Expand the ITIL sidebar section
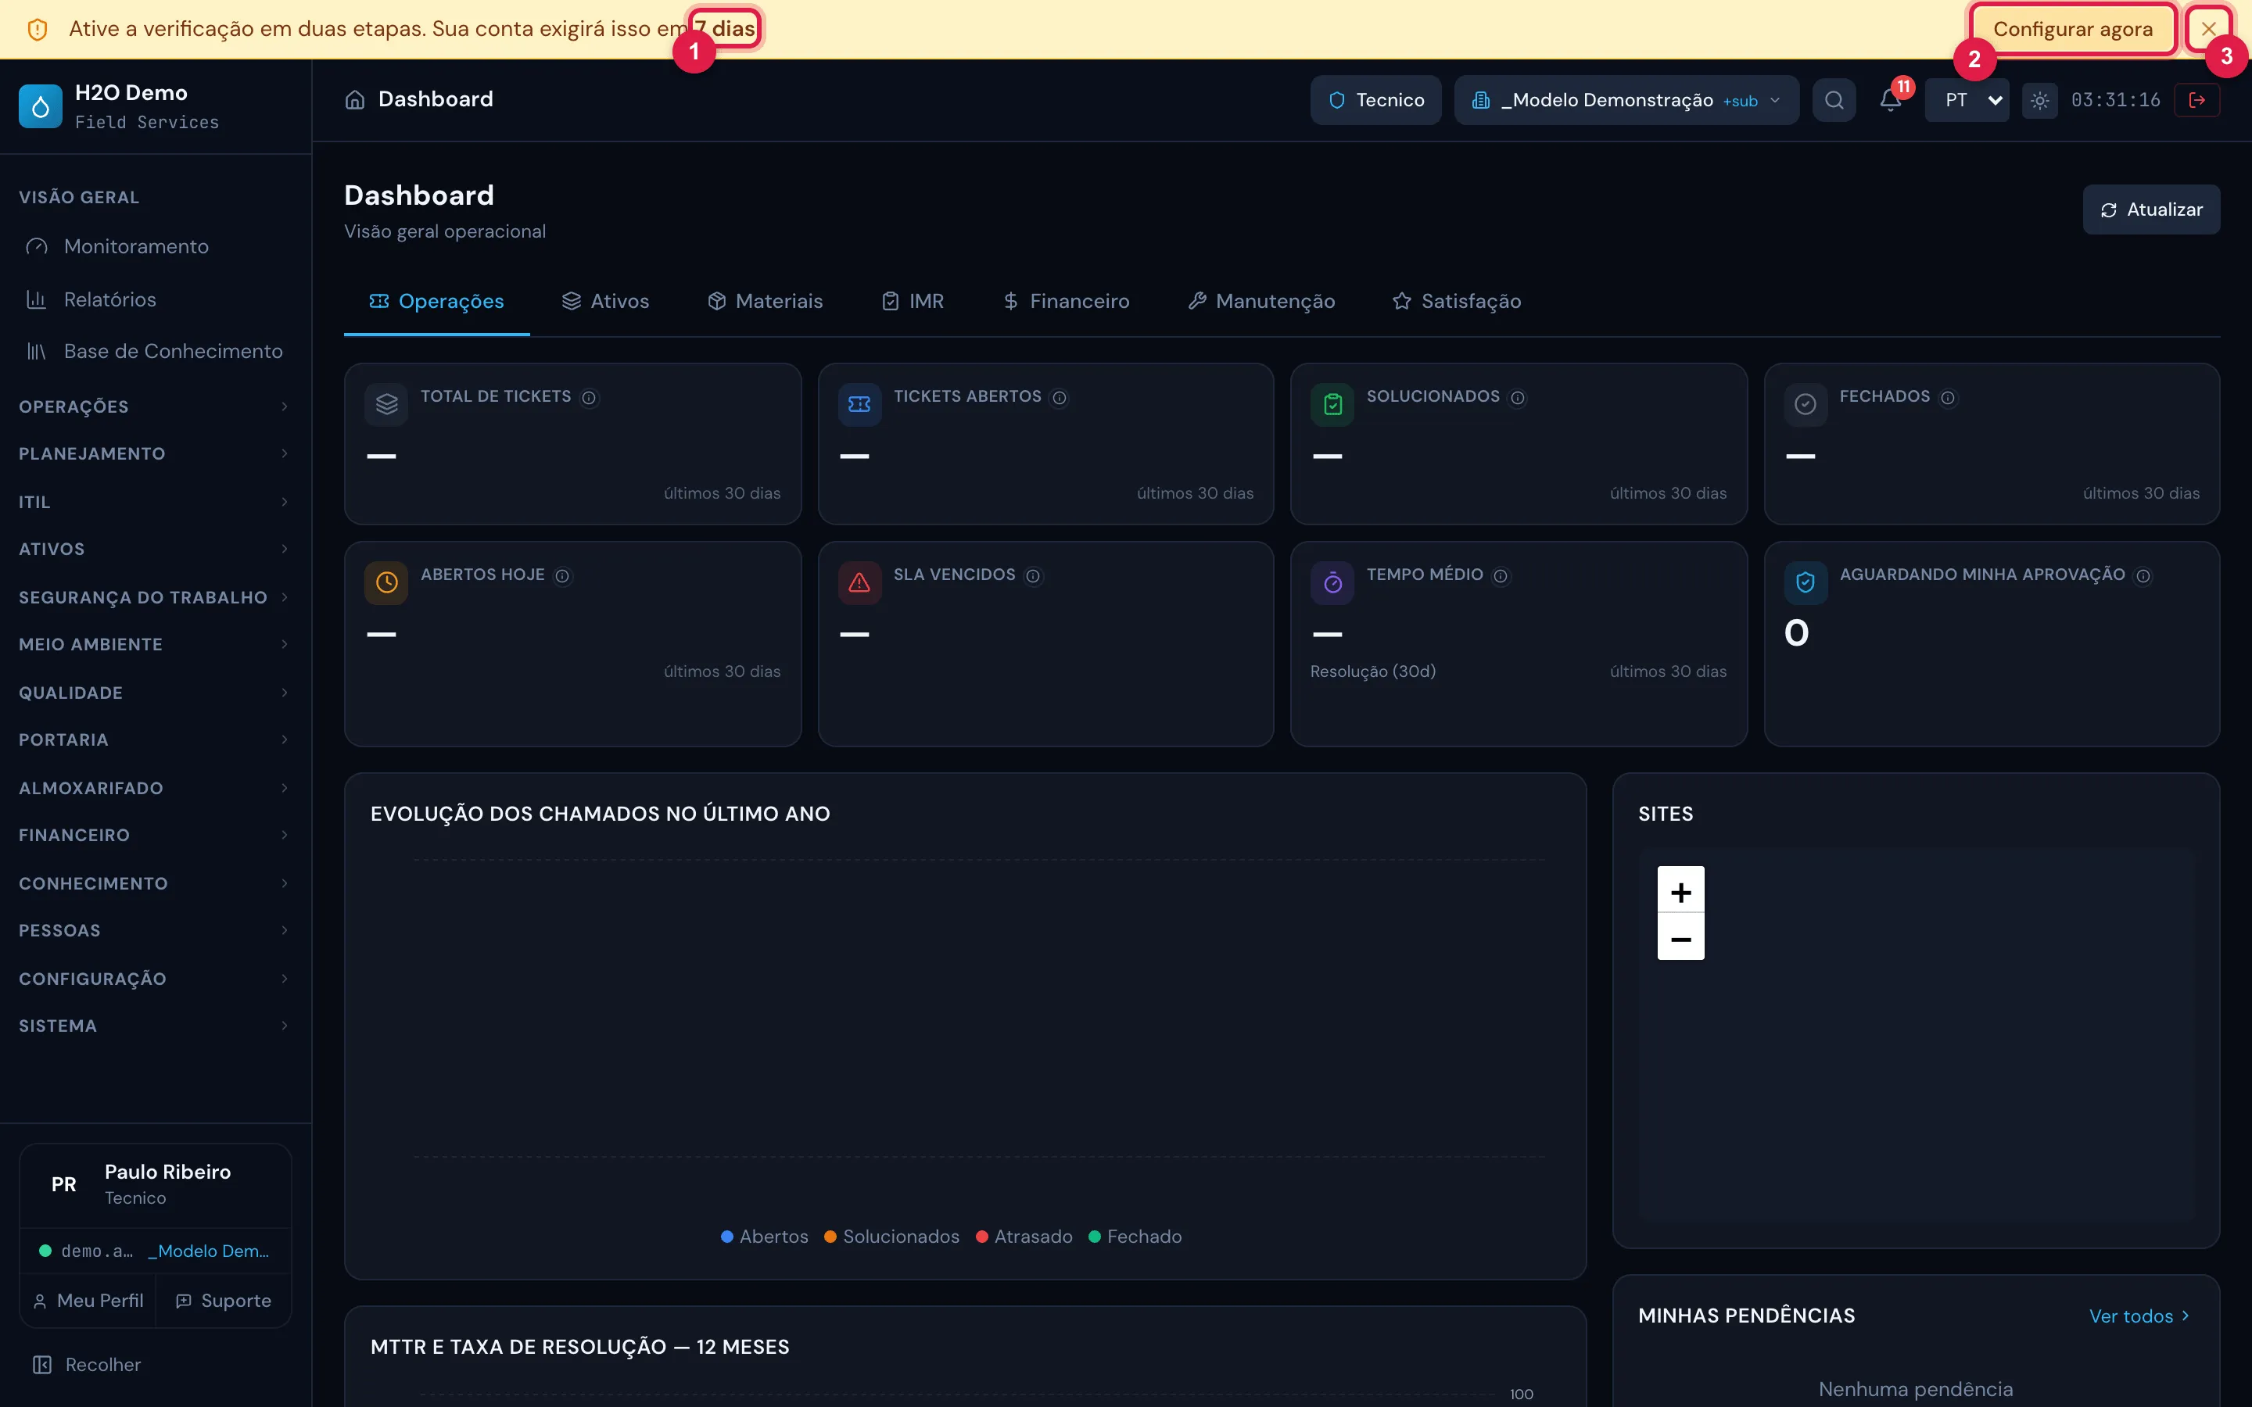This screenshot has width=2252, height=1407. click(155, 502)
